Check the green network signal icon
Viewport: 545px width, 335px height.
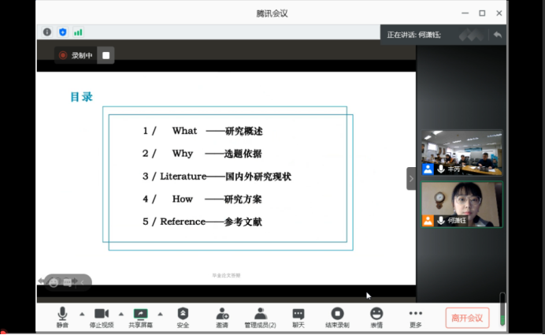pyautogui.click(x=78, y=32)
